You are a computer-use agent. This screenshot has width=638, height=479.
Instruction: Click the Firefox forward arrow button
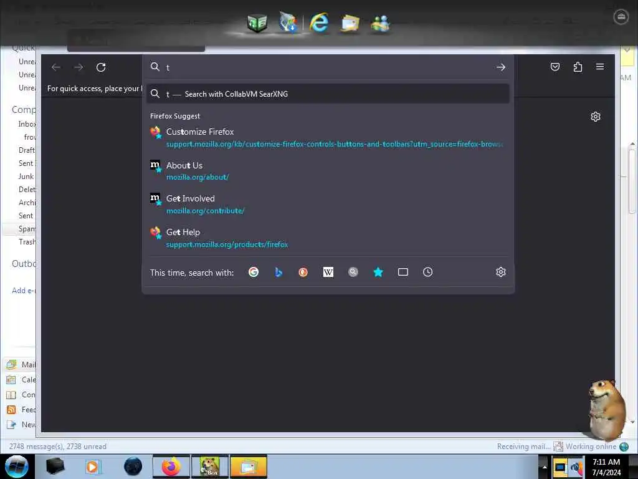pyautogui.click(x=79, y=67)
